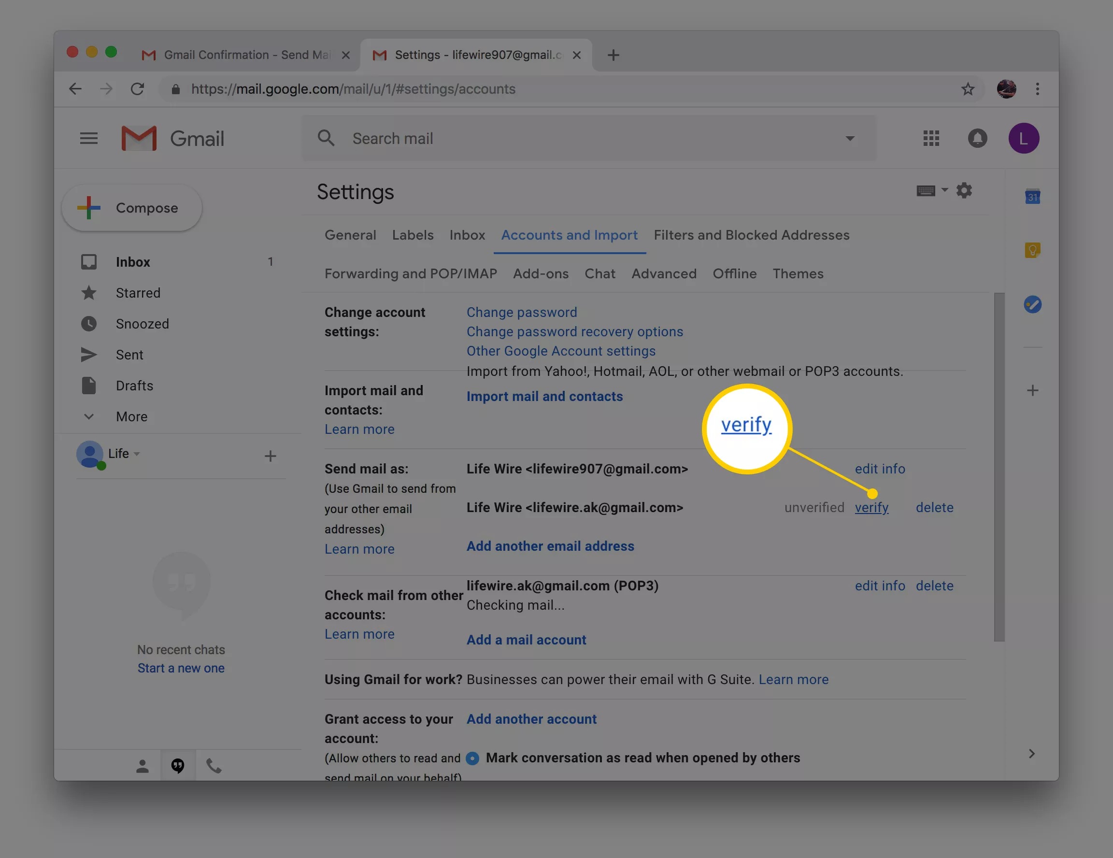Toggle Mark conversation as read toggle
The height and width of the screenshot is (858, 1113).
pyautogui.click(x=472, y=757)
